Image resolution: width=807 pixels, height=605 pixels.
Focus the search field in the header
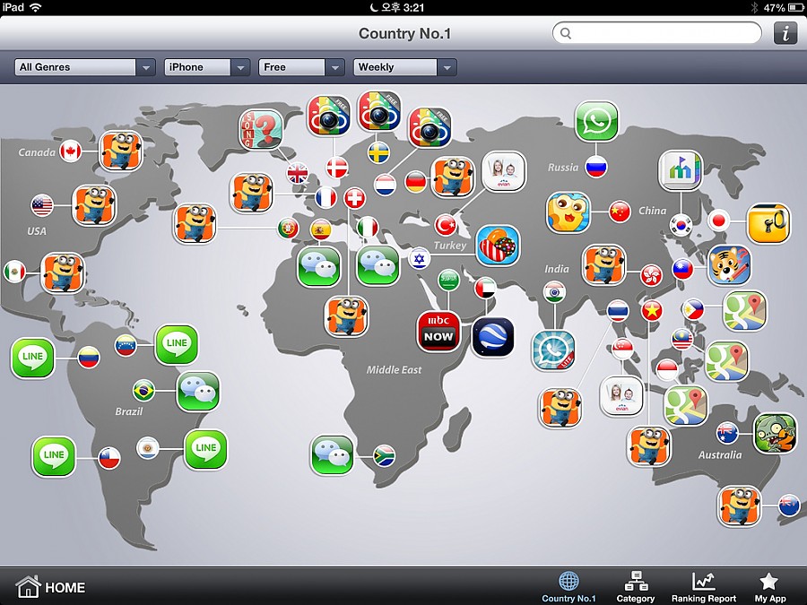[656, 33]
